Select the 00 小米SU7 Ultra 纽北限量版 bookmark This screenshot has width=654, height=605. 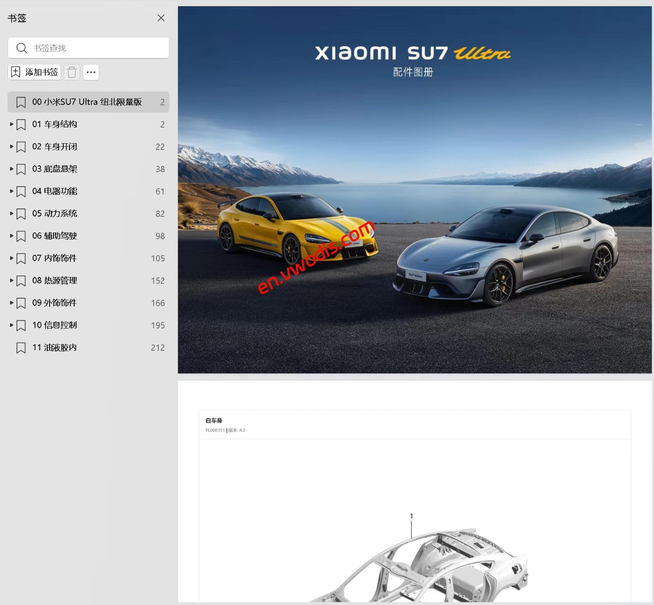[x=87, y=102]
